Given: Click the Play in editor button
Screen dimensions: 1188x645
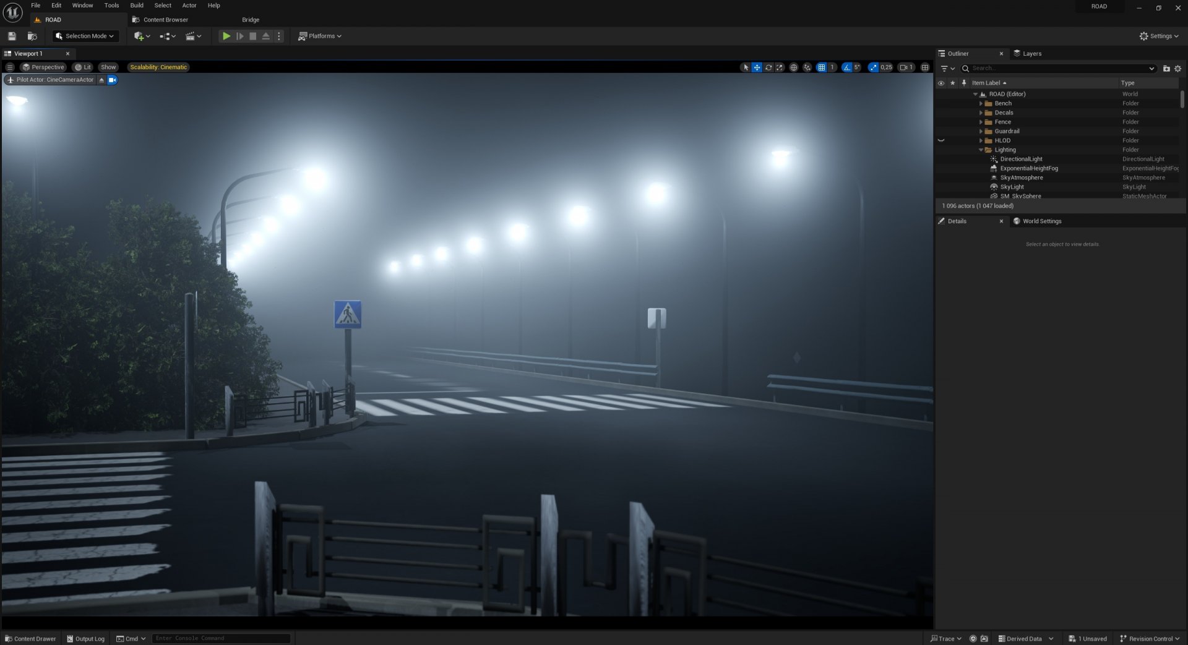Looking at the screenshot, I should (226, 36).
